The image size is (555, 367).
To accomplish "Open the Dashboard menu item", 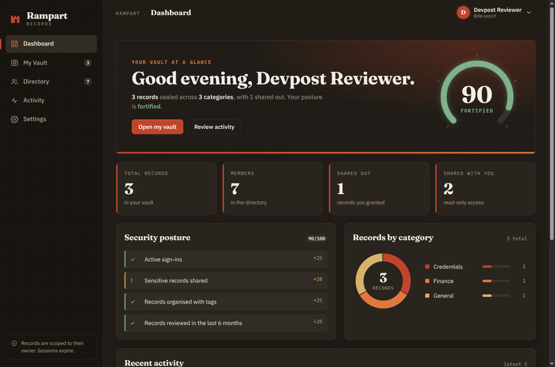I will (x=52, y=44).
